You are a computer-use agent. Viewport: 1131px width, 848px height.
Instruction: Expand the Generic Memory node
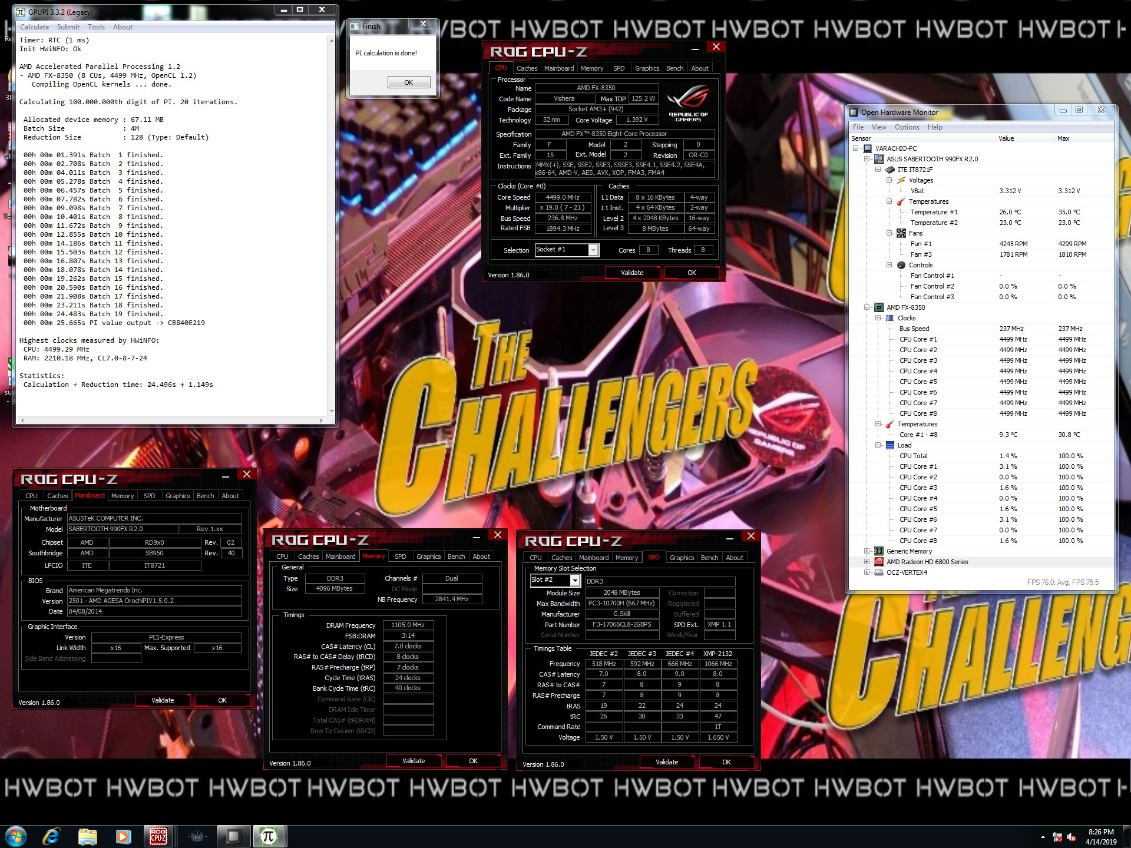867,551
